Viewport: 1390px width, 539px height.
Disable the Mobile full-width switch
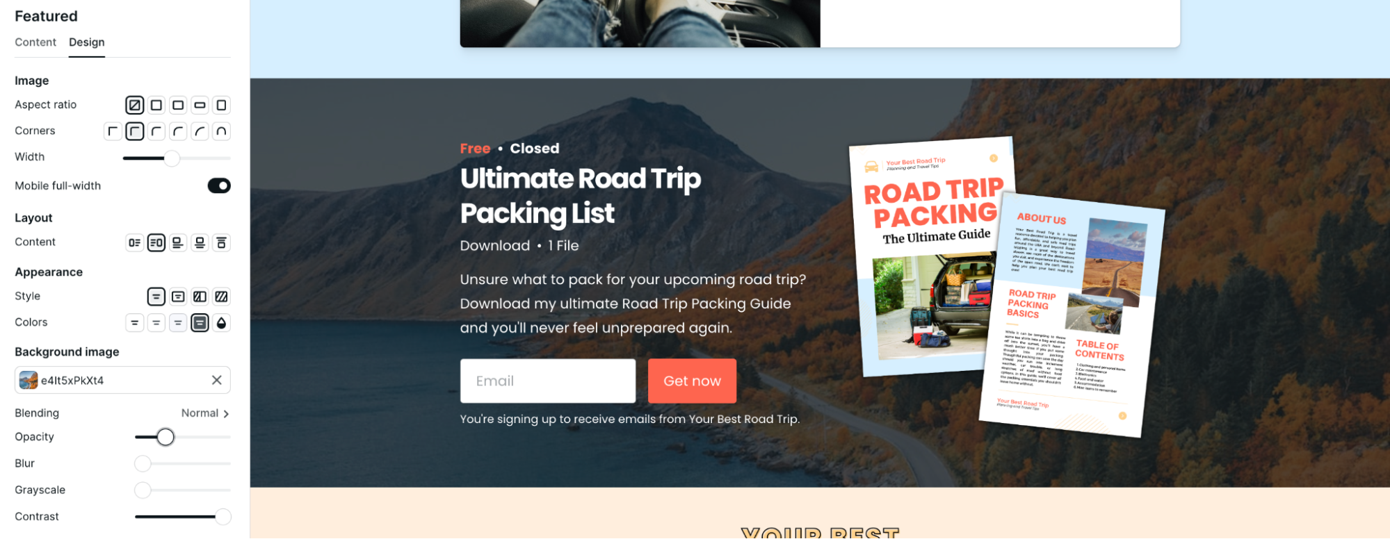(219, 185)
